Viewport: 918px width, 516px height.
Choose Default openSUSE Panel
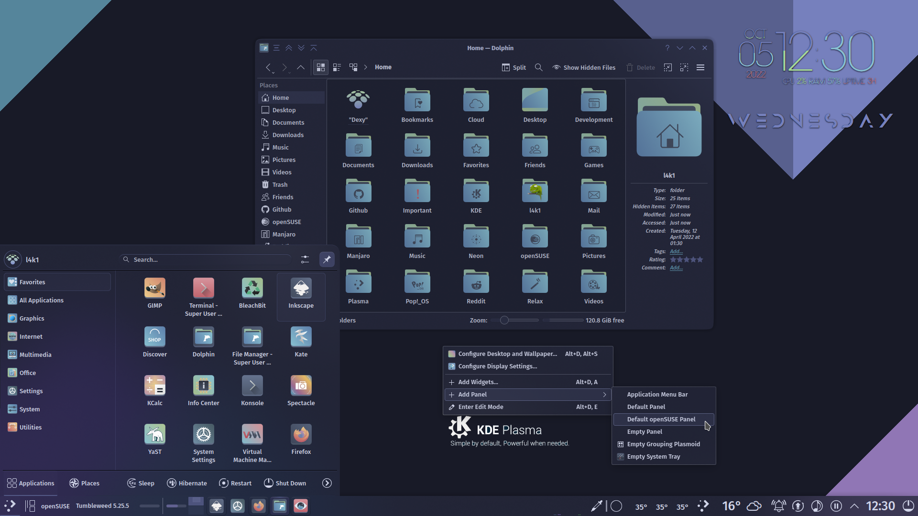664,419
